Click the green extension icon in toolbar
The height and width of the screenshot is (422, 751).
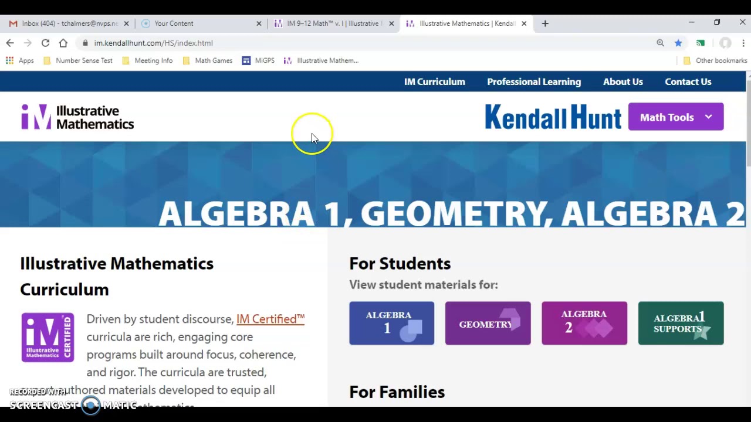pos(701,43)
